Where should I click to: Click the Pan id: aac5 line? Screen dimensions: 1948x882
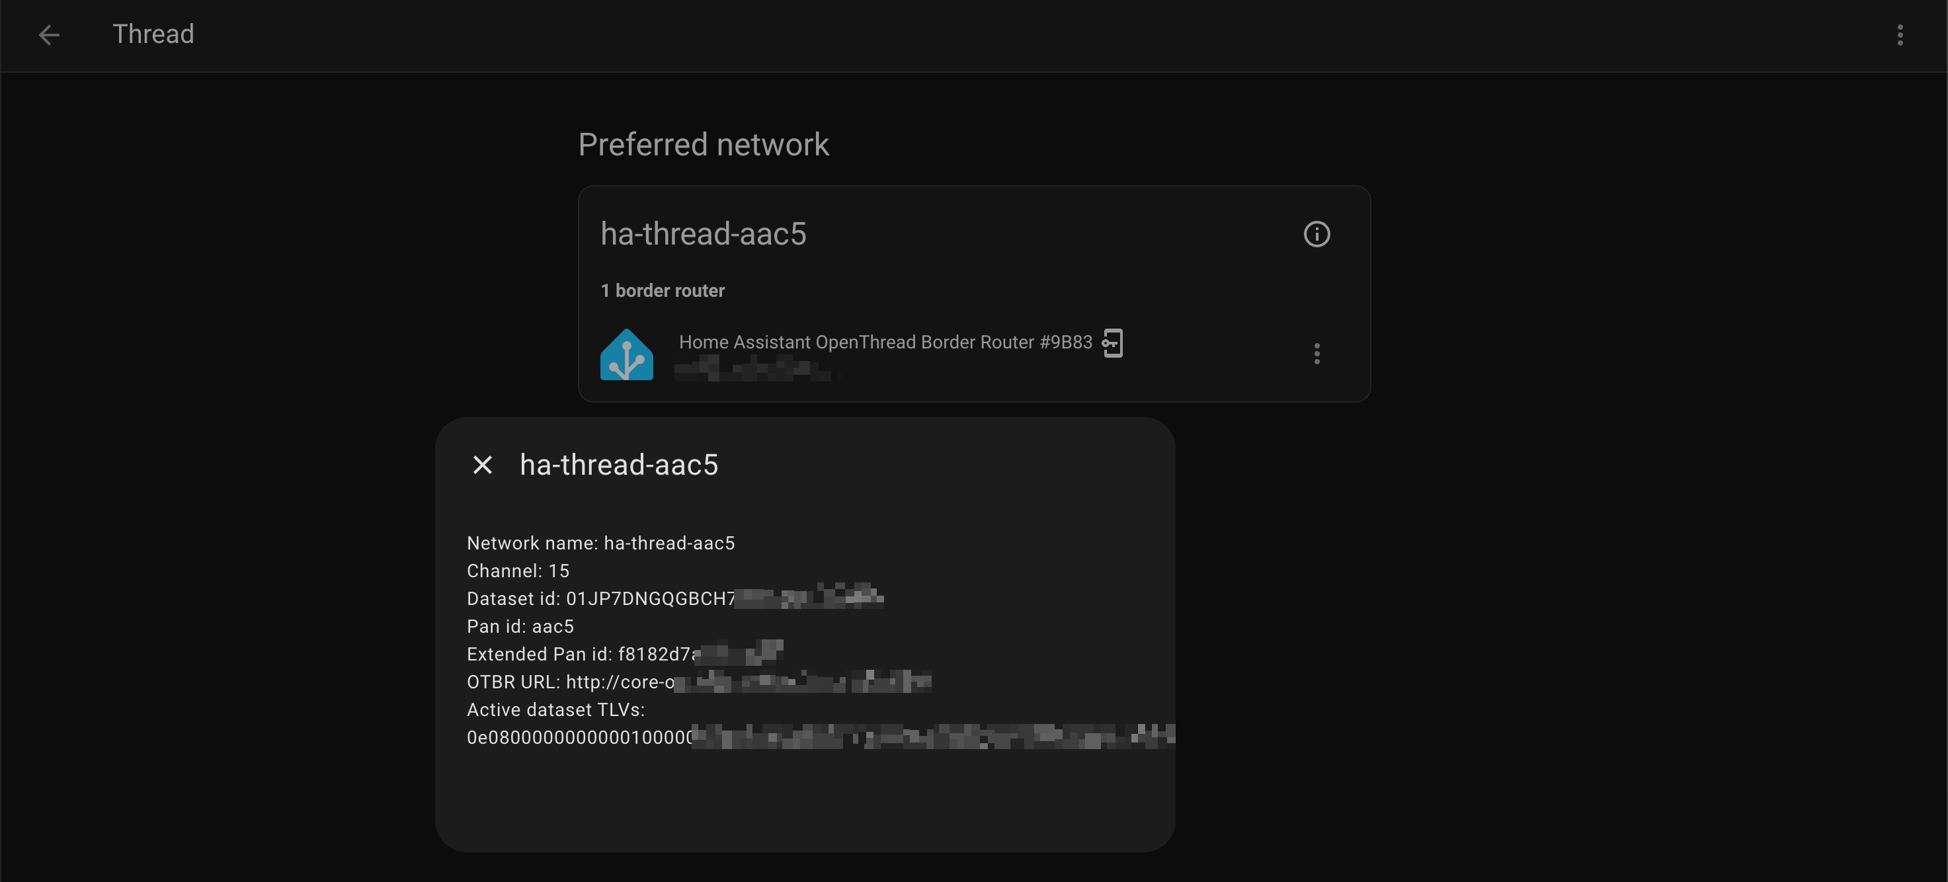click(x=520, y=626)
